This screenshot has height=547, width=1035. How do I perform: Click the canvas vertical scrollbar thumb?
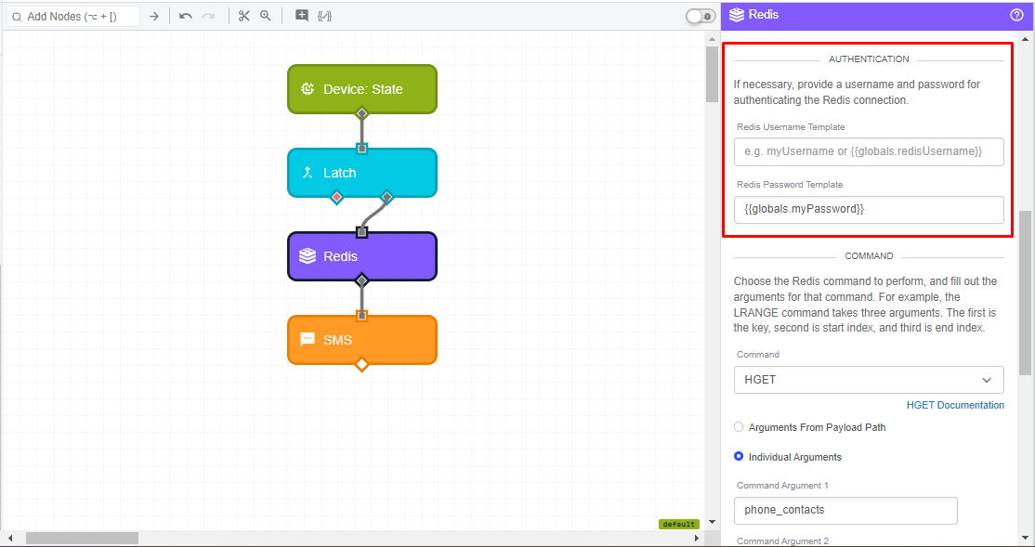[x=712, y=74]
